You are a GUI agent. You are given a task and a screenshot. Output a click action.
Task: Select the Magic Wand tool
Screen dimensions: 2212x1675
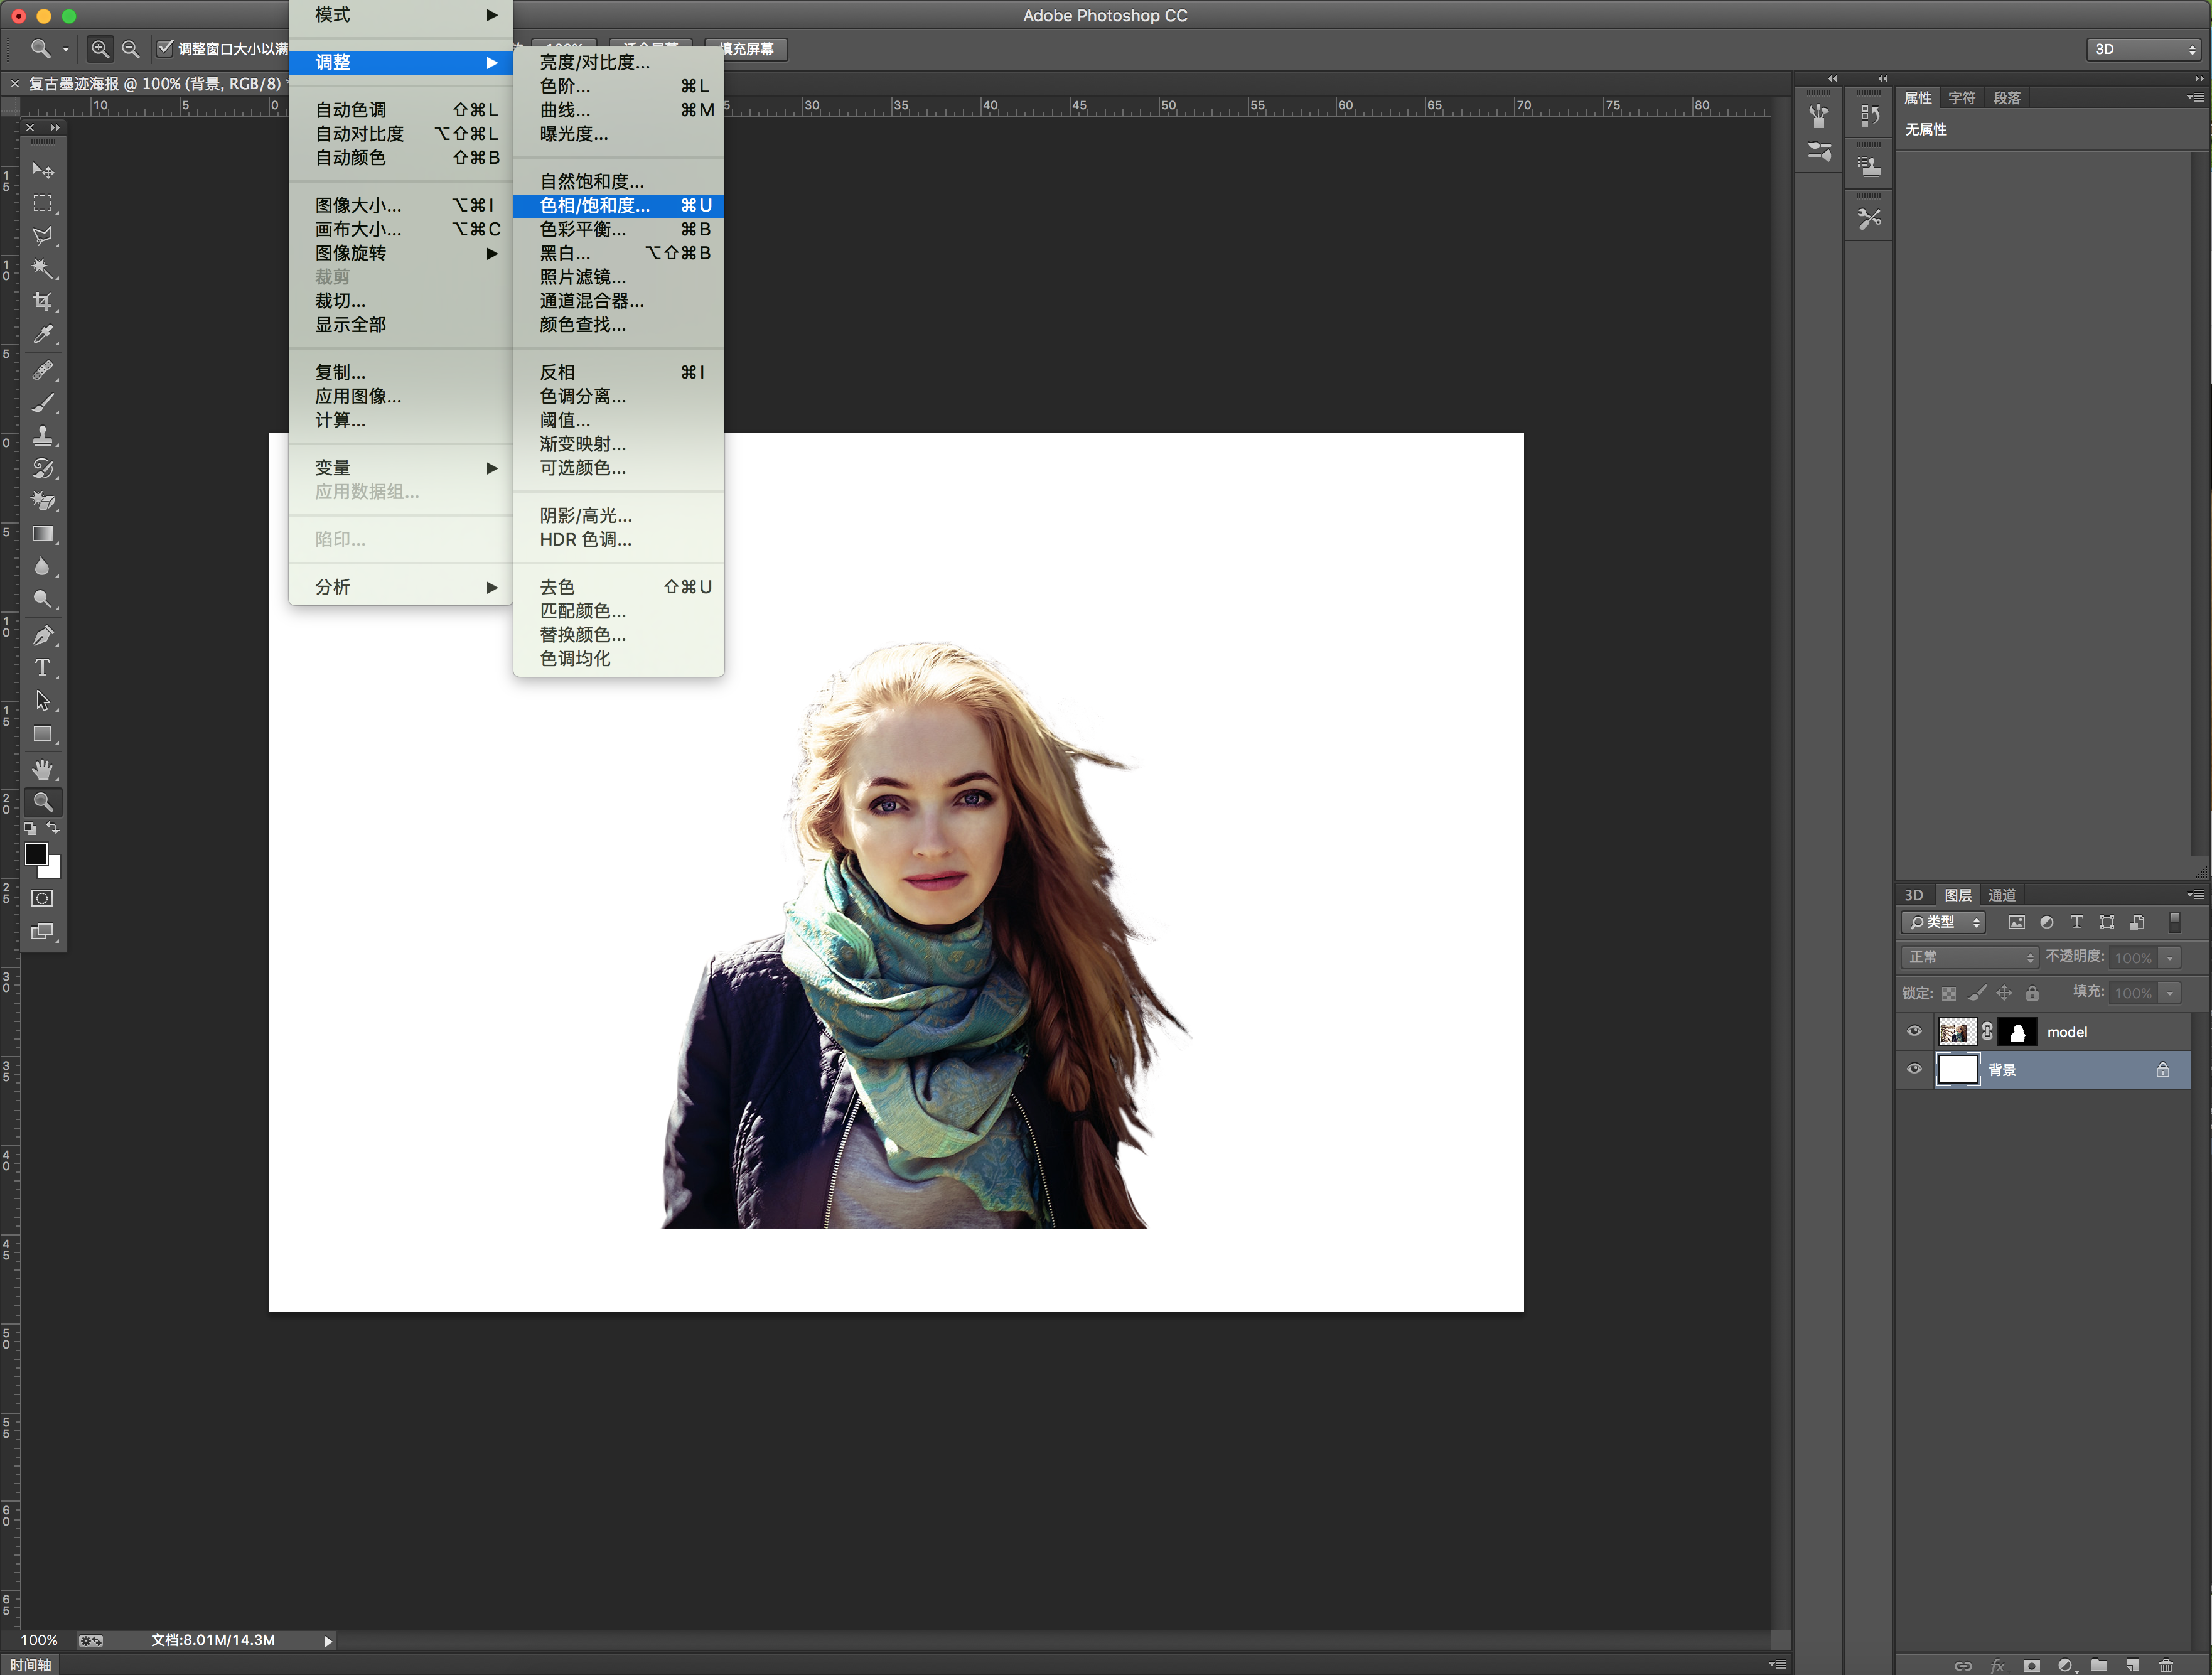click(x=42, y=268)
